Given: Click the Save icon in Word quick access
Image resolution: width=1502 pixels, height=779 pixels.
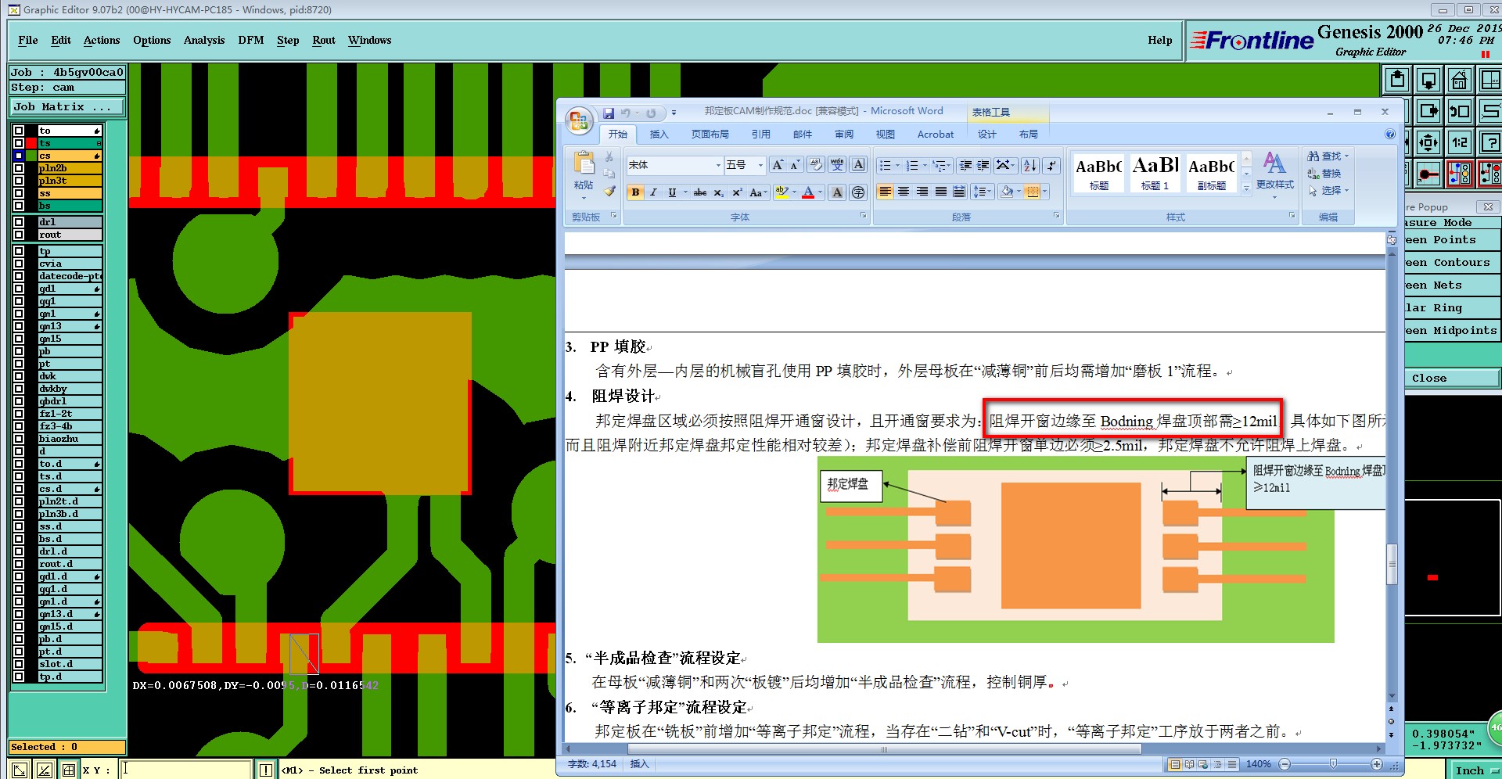Looking at the screenshot, I should click(609, 113).
